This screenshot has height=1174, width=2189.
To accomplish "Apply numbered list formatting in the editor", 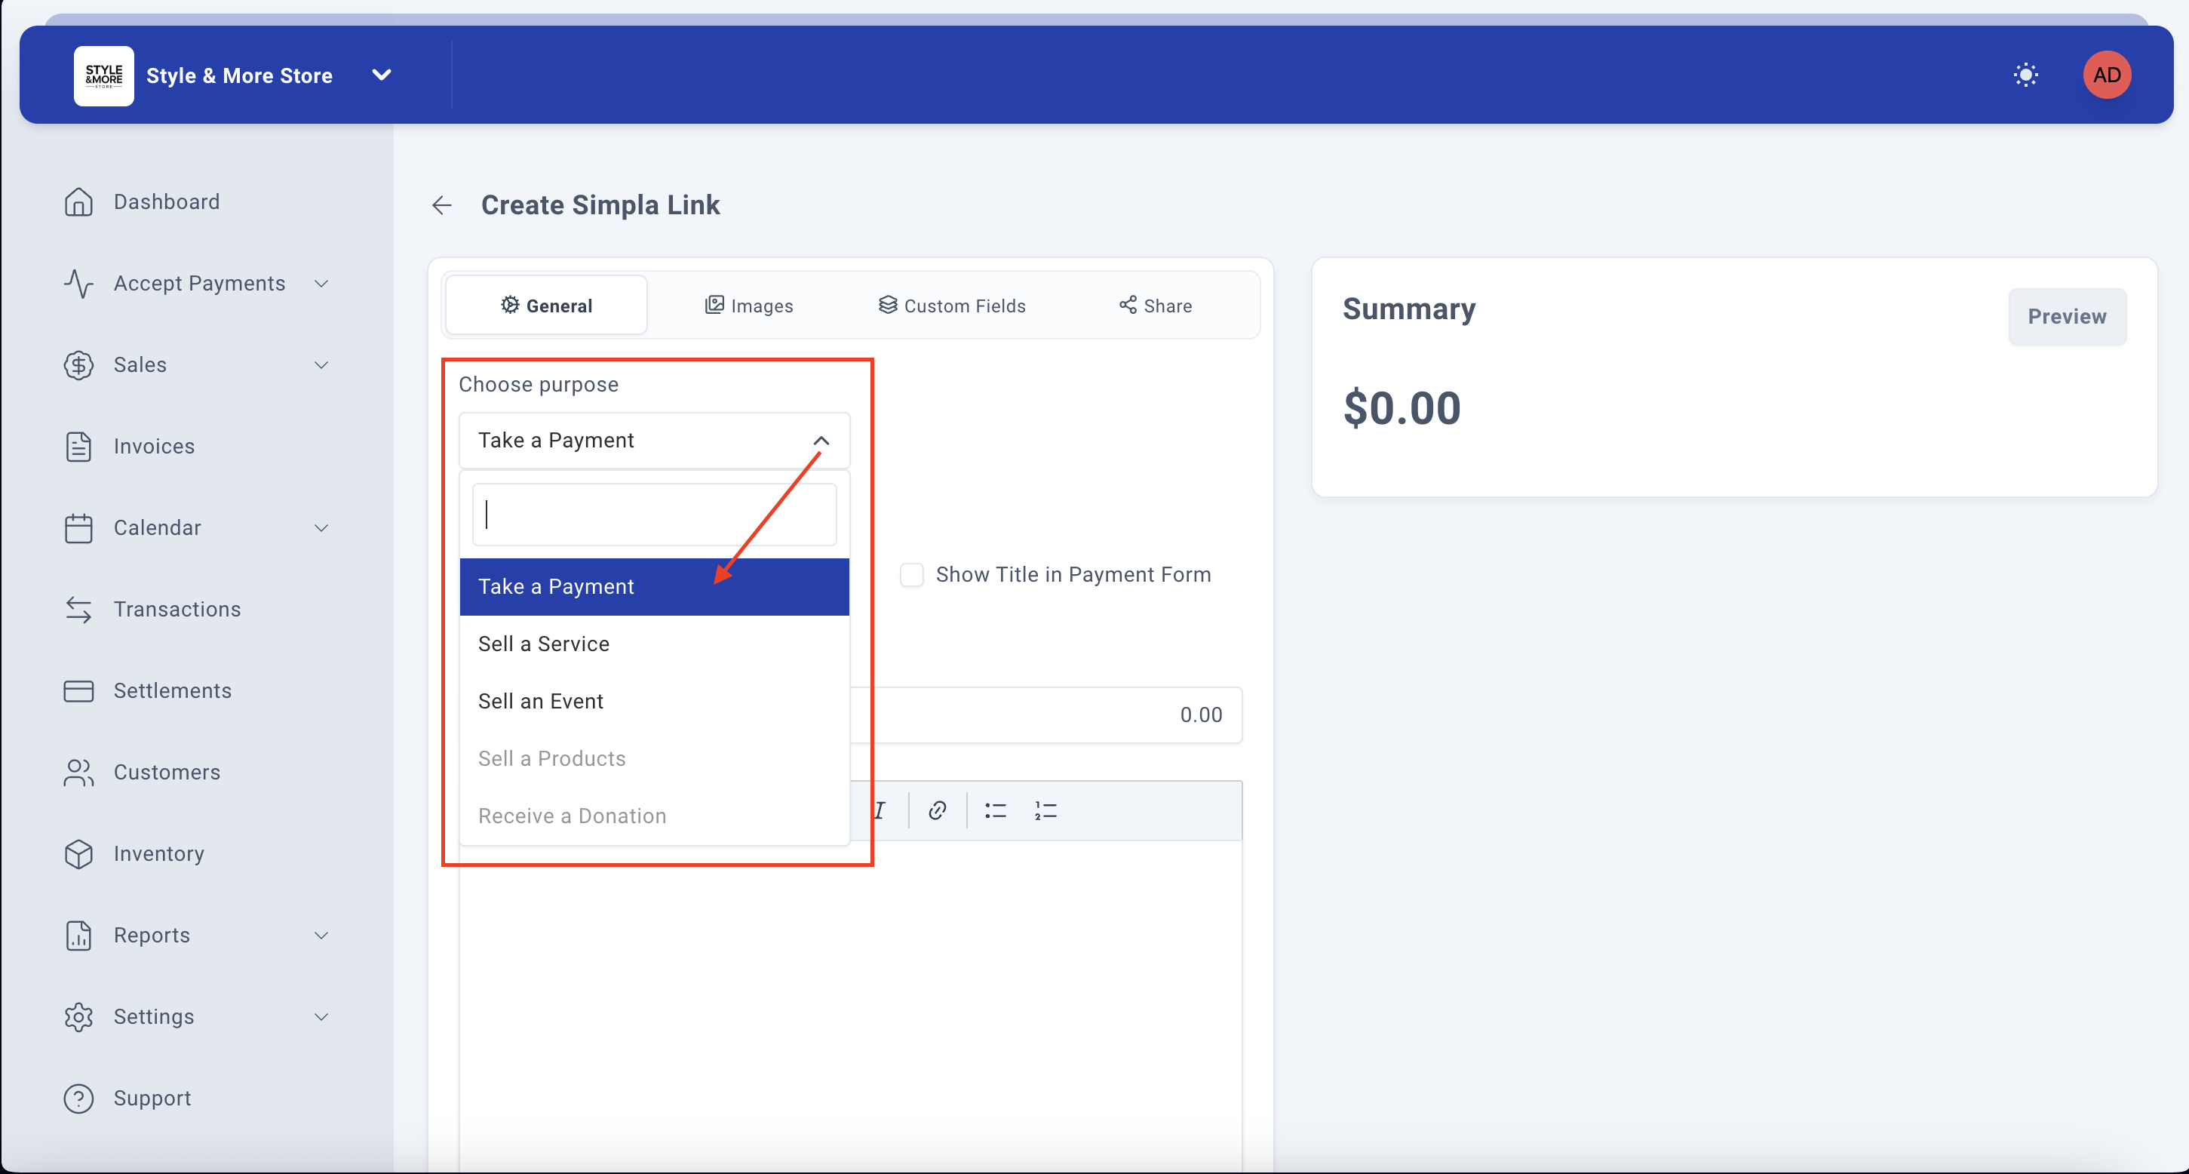I will tap(1045, 810).
